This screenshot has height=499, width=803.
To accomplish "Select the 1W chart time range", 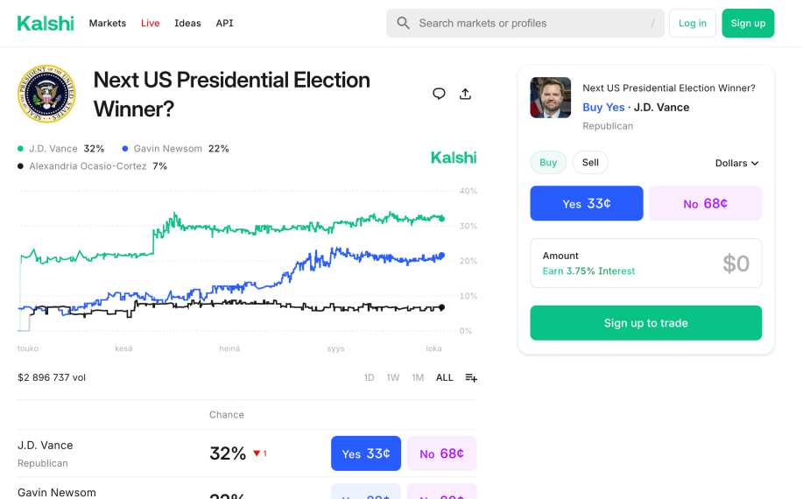I will (x=393, y=377).
